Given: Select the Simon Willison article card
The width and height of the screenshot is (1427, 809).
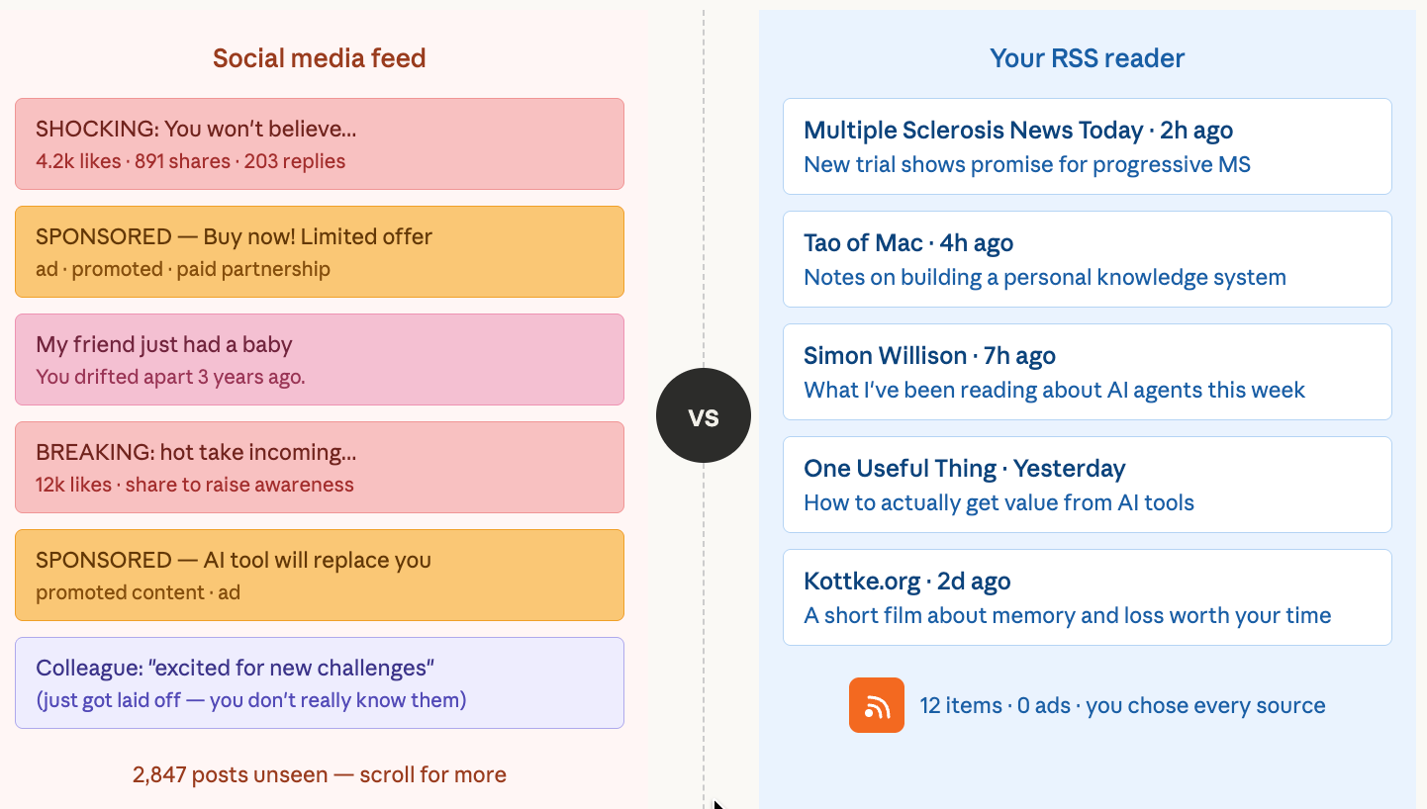Looking at the screenshot, I should click(1087, 372).
